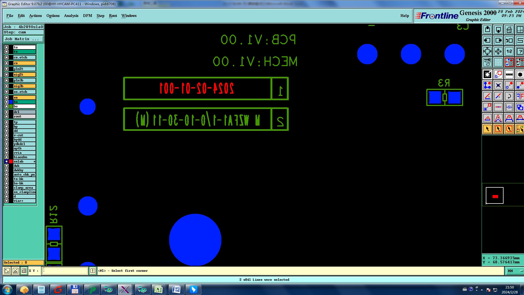Click the Home view icon
Image resolution: width=524 pixels, height=295 pixels.
pyautogui.click(x=509, y=29)
